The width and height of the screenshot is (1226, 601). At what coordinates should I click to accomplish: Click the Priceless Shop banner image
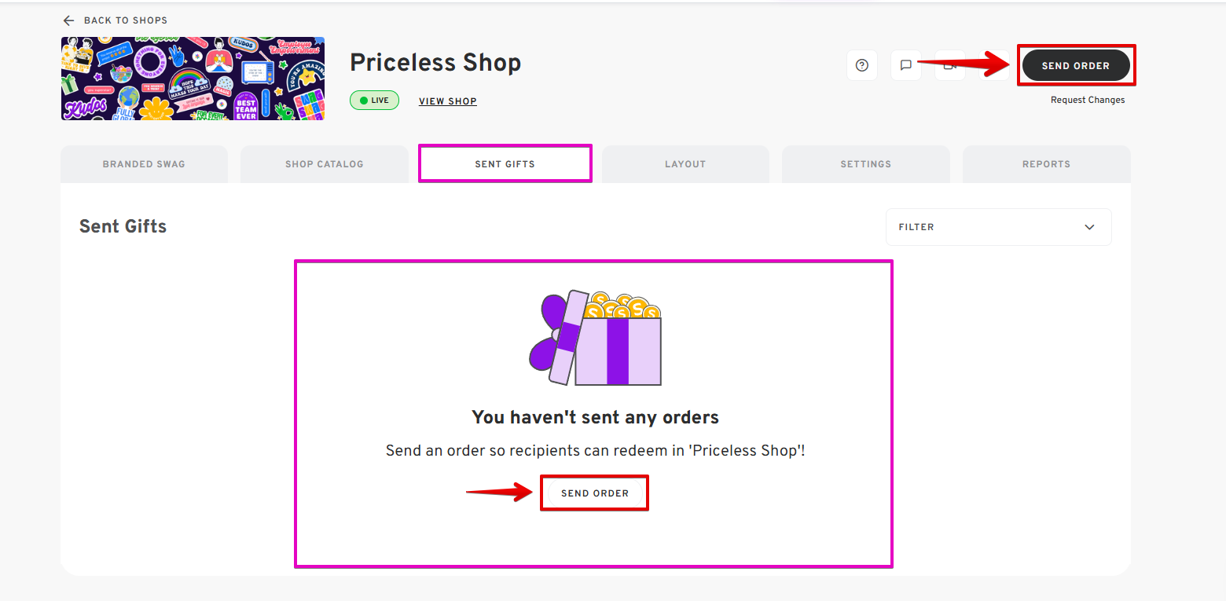point(193,79)
